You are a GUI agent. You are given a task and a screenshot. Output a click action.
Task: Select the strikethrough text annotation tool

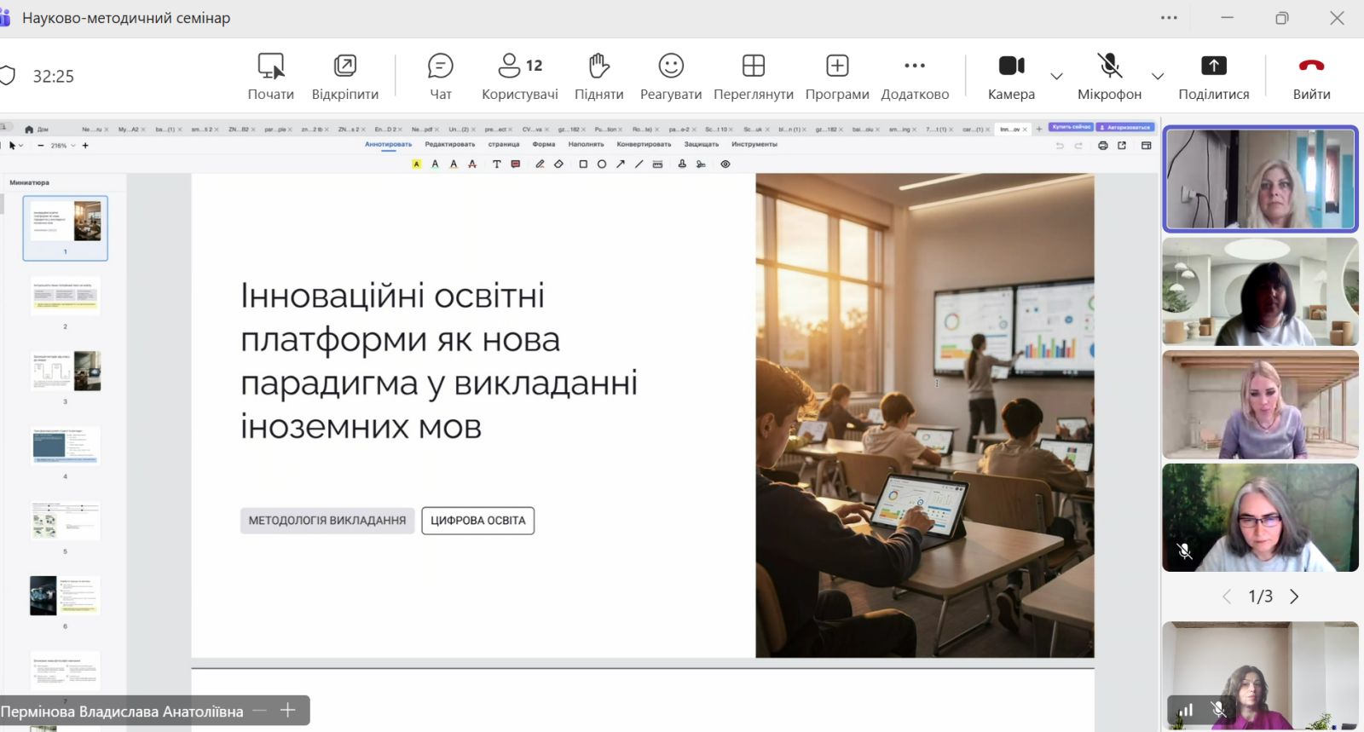coord(472,164)
